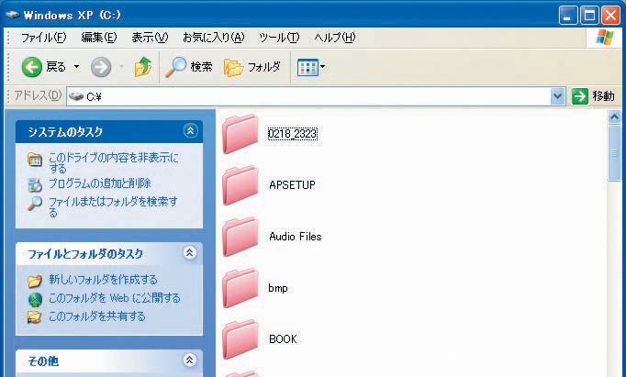
Task: Click このドライブの内容を非表示にする link
Action: point(114,162)
